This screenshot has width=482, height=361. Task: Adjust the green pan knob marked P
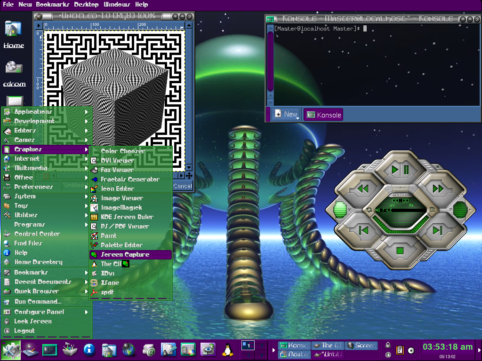[460, 210]
